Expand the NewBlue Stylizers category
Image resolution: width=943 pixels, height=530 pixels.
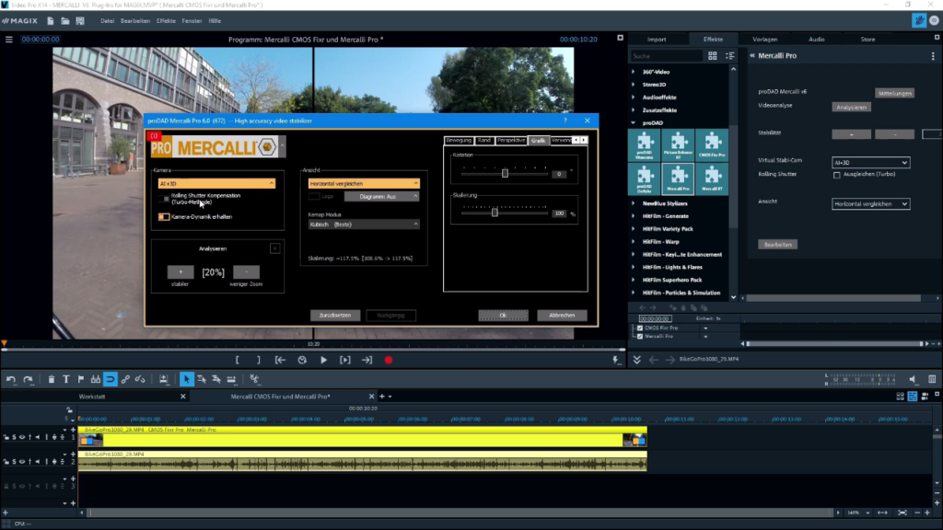click(x=634, y=203)
